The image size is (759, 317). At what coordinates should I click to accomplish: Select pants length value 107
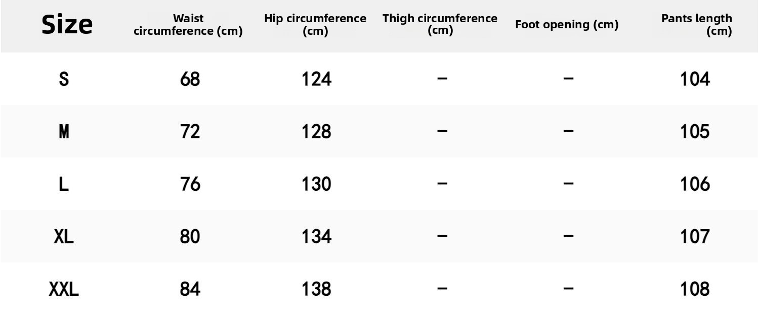click(x=695, y=237)
